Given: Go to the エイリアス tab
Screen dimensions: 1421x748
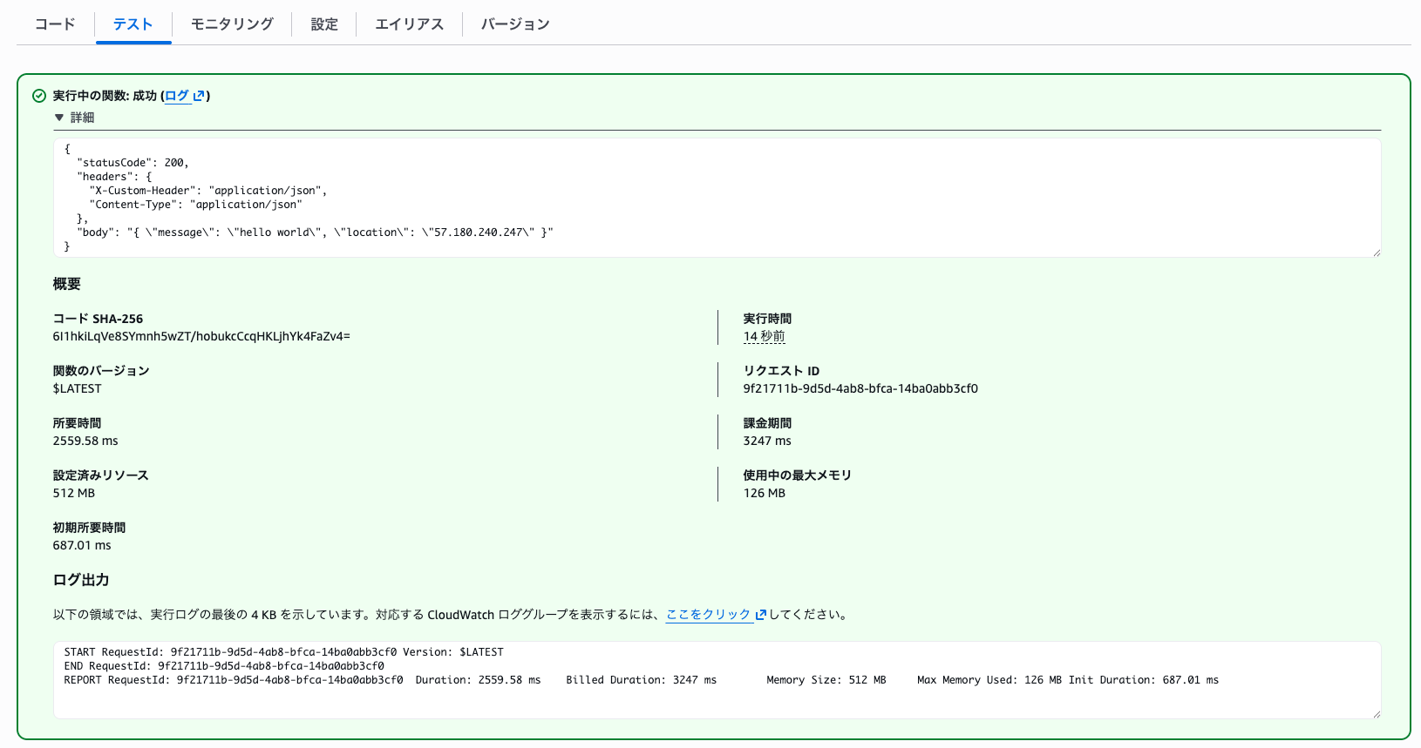Looking at the screenshot, I should coord(410,24).
